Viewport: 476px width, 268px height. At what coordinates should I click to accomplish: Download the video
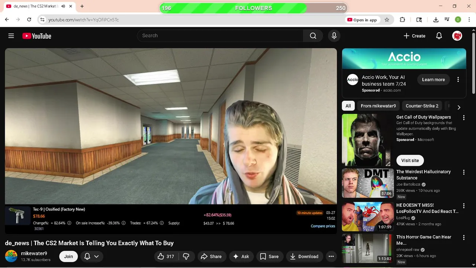[x=304, y=256]
